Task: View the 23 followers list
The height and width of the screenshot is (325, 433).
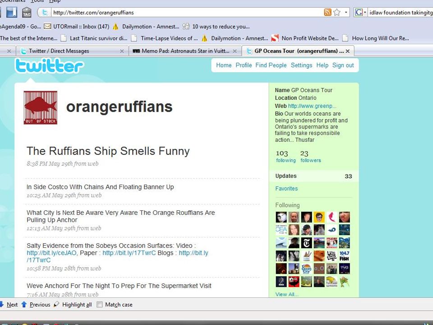Action: point(311,157)
